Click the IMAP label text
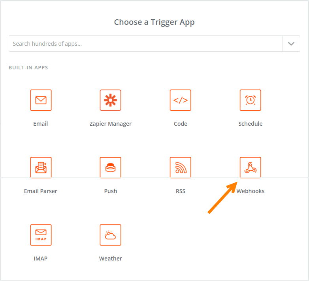Viewport: 309px width, 281px height. tap(41, 259)
